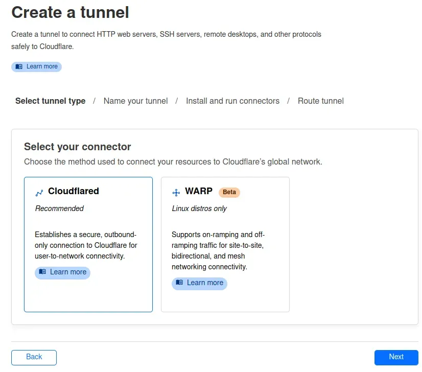Click the WARP mesh network icon

click(x=176, y=193)
